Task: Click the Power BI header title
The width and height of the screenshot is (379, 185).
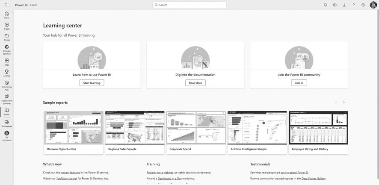Action: 21,5
